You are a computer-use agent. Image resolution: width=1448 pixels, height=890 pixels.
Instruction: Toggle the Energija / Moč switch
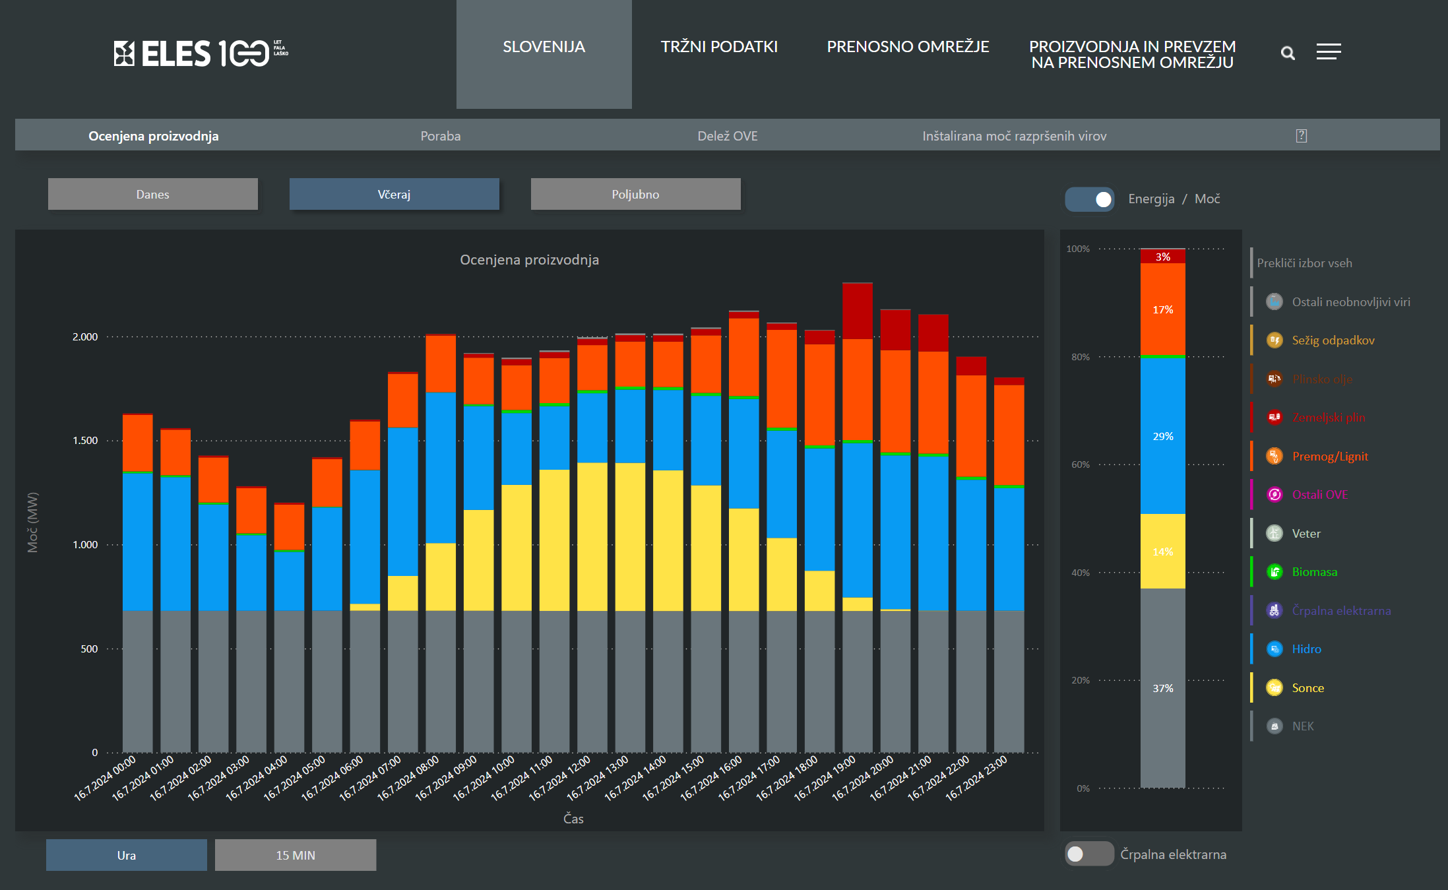[1090, 199]
